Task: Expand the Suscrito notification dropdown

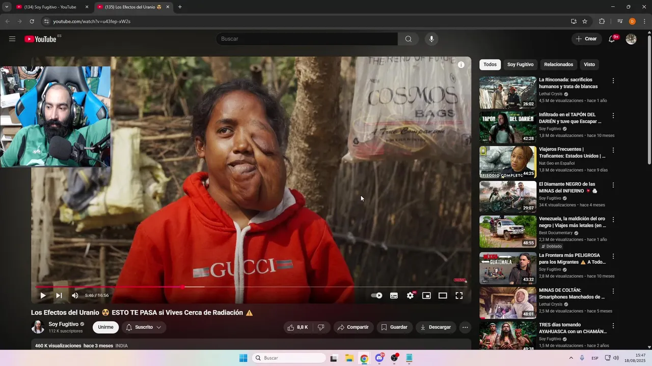Action: click(x=144, y=327)
